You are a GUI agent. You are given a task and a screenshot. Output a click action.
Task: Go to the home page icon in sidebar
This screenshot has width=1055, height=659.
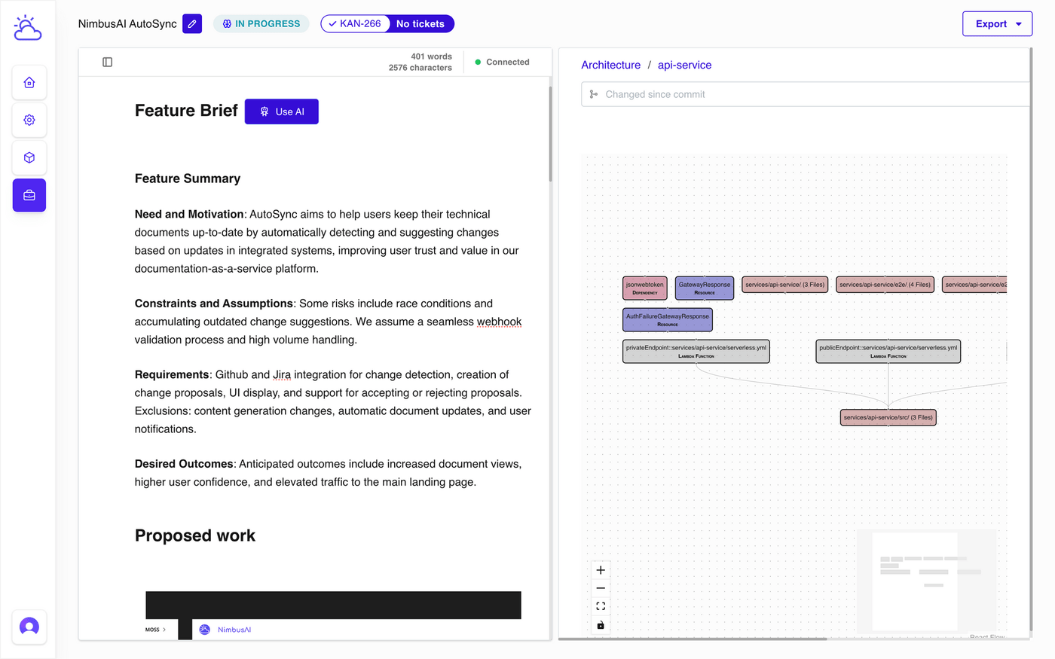point(29,83)
